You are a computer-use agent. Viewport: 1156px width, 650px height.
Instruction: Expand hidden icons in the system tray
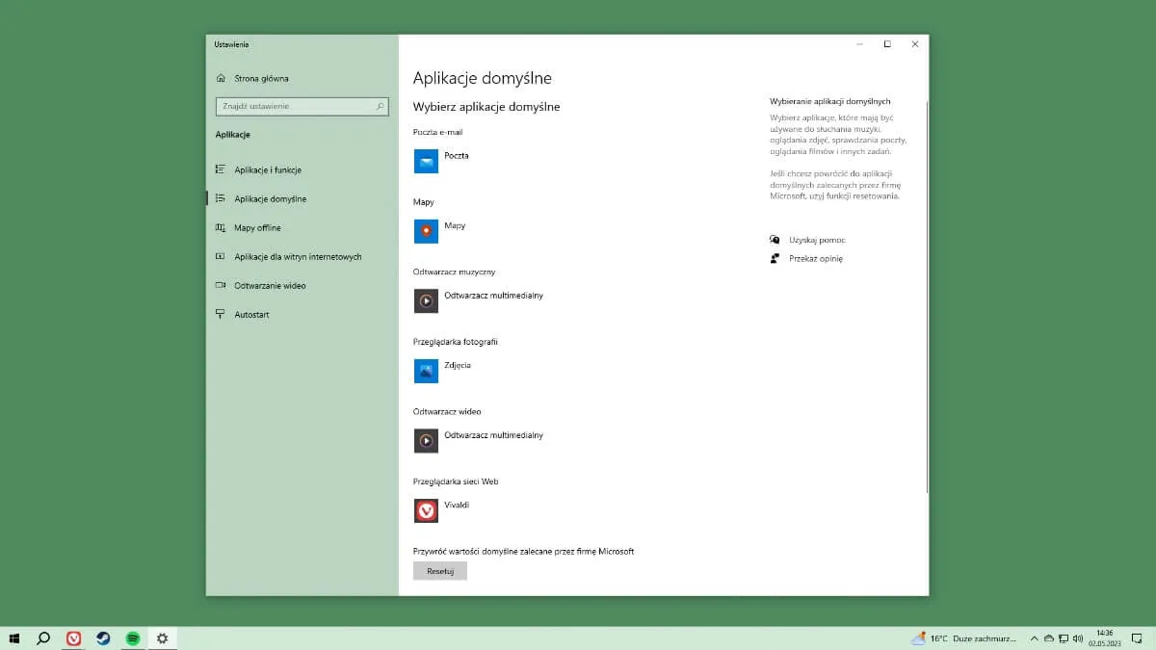(1034, 637)
